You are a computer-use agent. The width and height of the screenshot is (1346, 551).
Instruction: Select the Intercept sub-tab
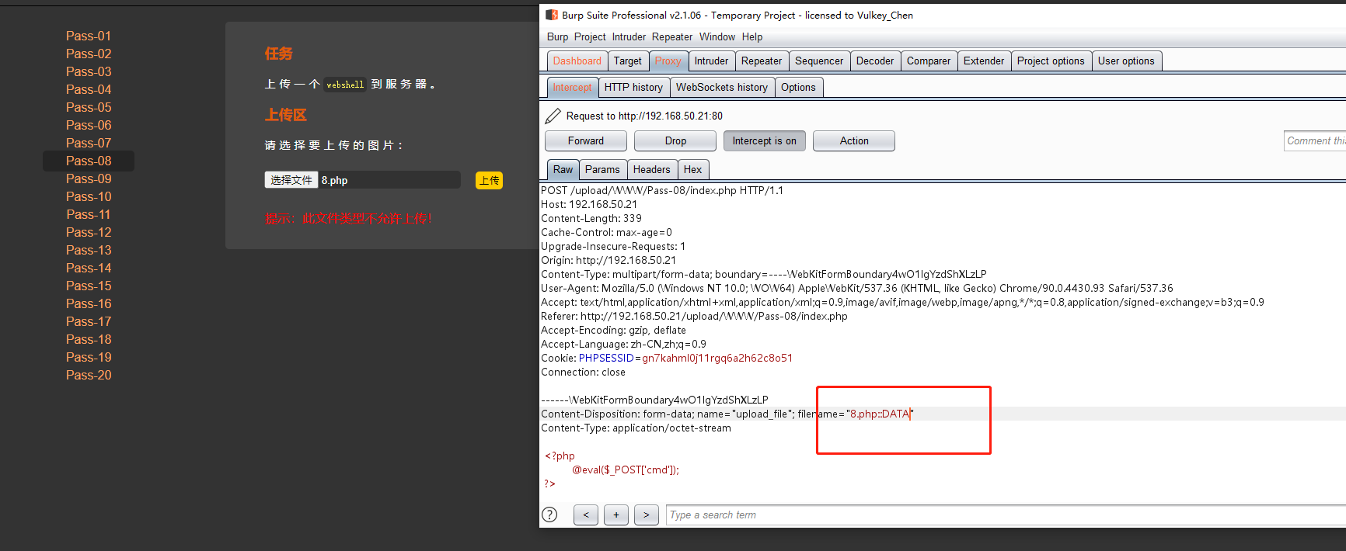pos(573,87)
